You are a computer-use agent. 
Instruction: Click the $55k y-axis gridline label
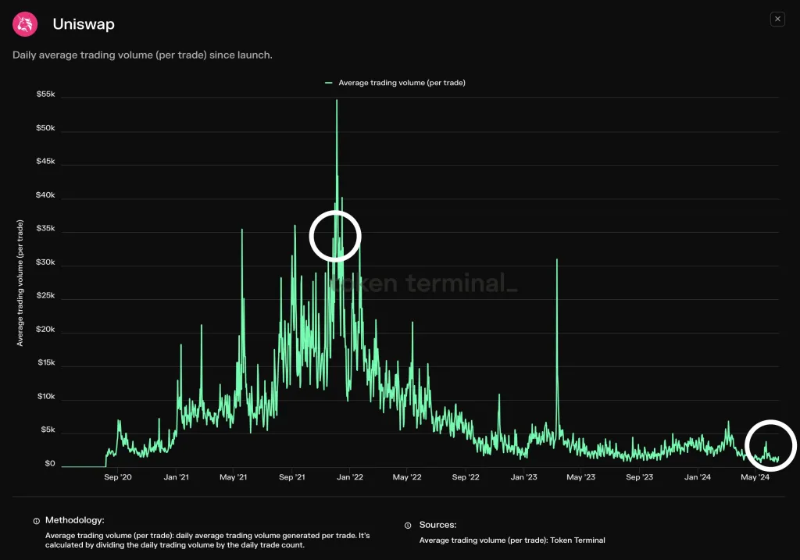click(44, 94)
